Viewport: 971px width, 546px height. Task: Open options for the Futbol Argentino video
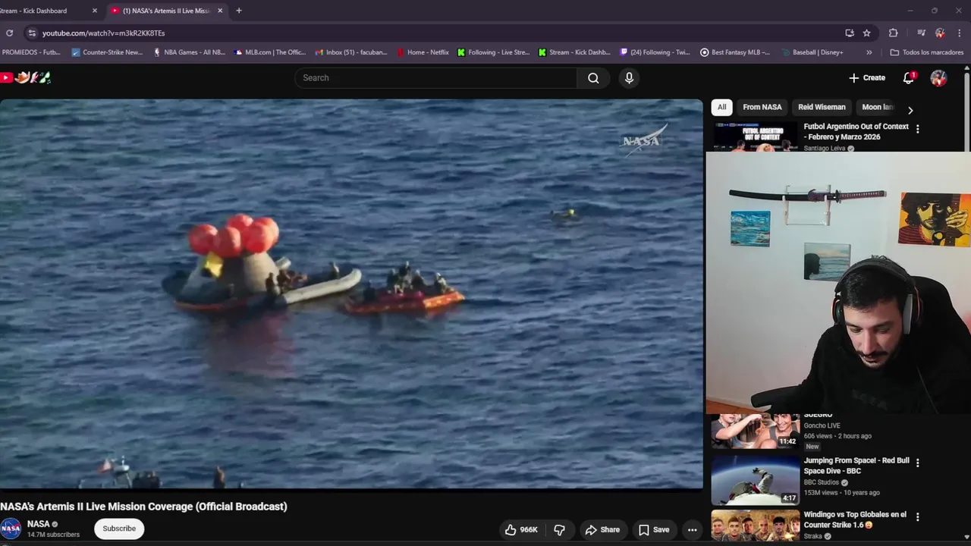[917, 129]
